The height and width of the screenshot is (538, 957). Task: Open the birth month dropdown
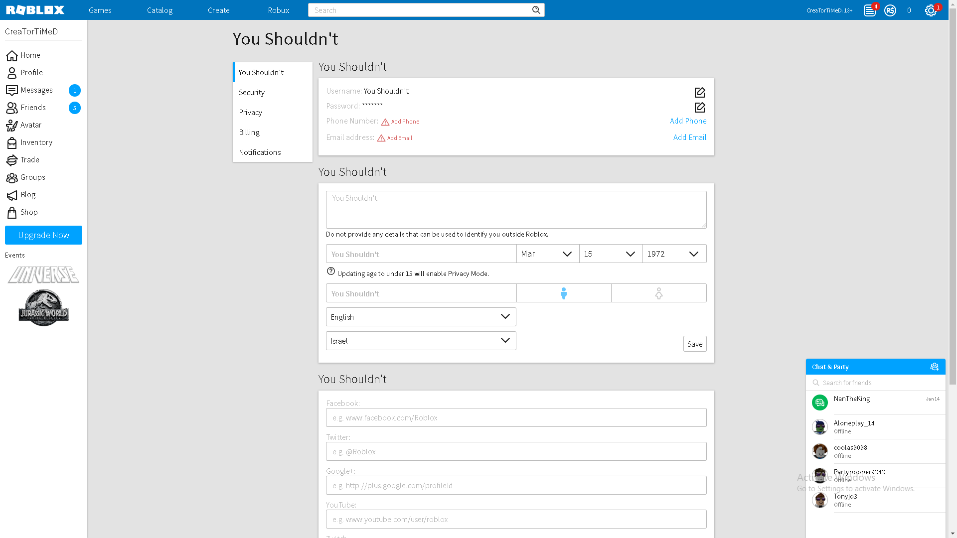(x=548, y=254)
